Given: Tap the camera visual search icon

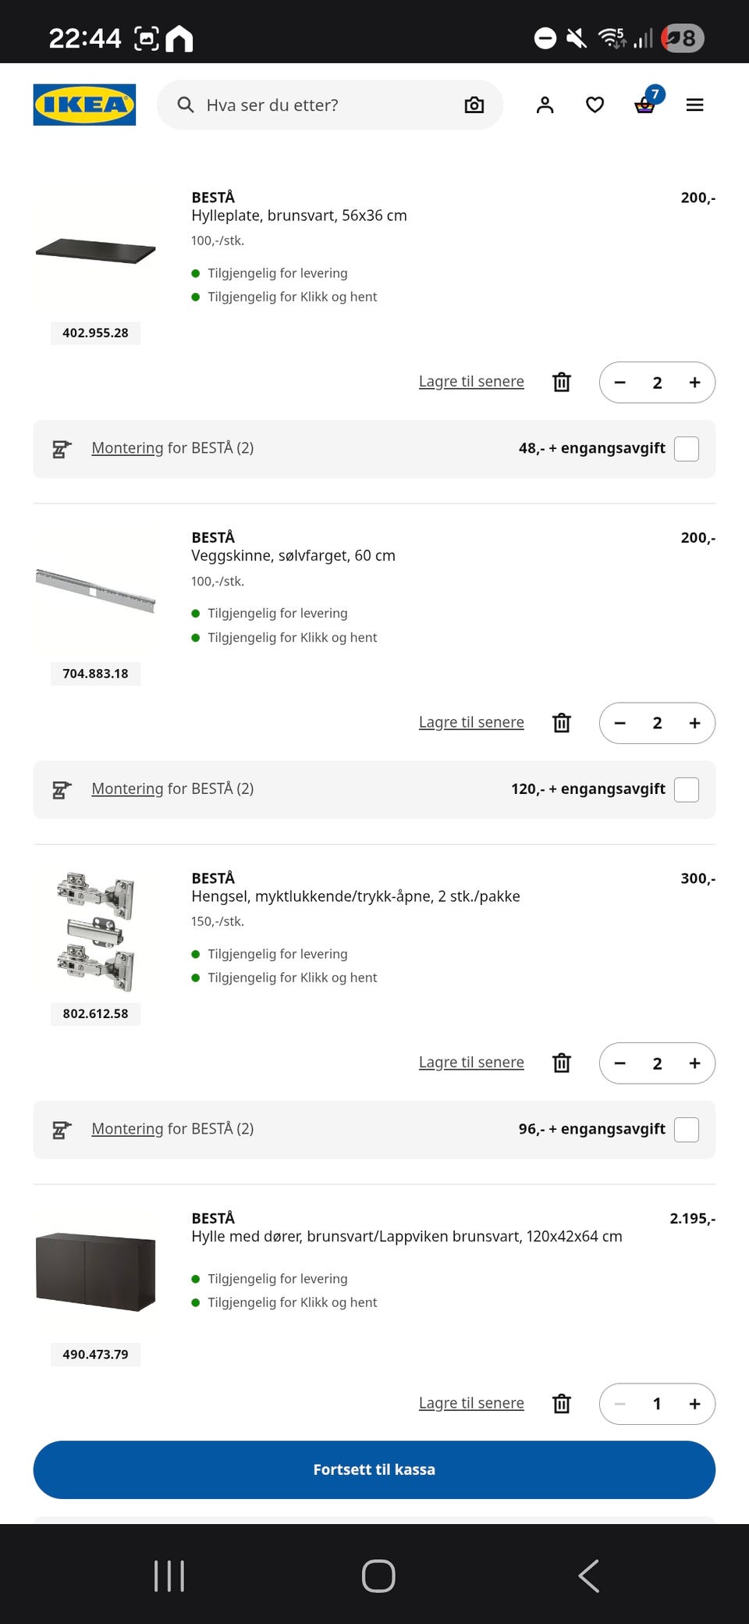Looking at the screenshot, I should 474,105.
